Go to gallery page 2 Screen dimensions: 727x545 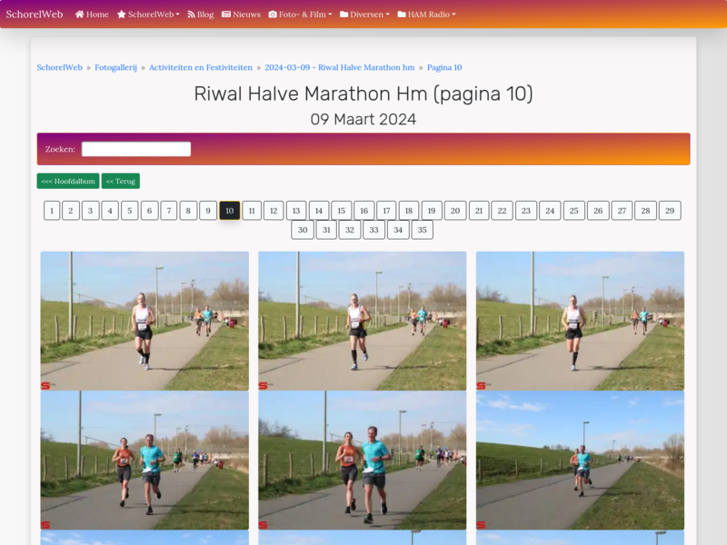tap(71, 211)
